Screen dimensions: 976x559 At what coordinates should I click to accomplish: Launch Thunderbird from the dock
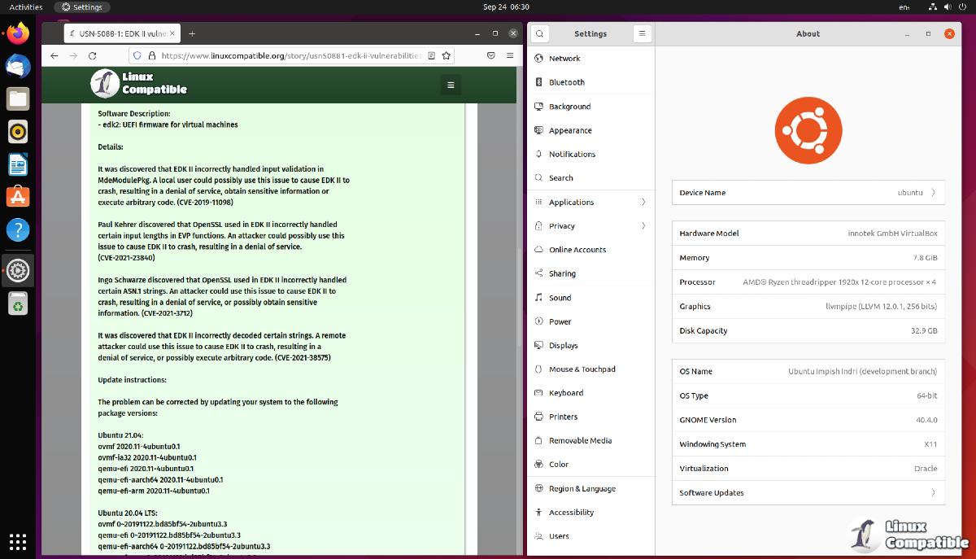point(18,67)
